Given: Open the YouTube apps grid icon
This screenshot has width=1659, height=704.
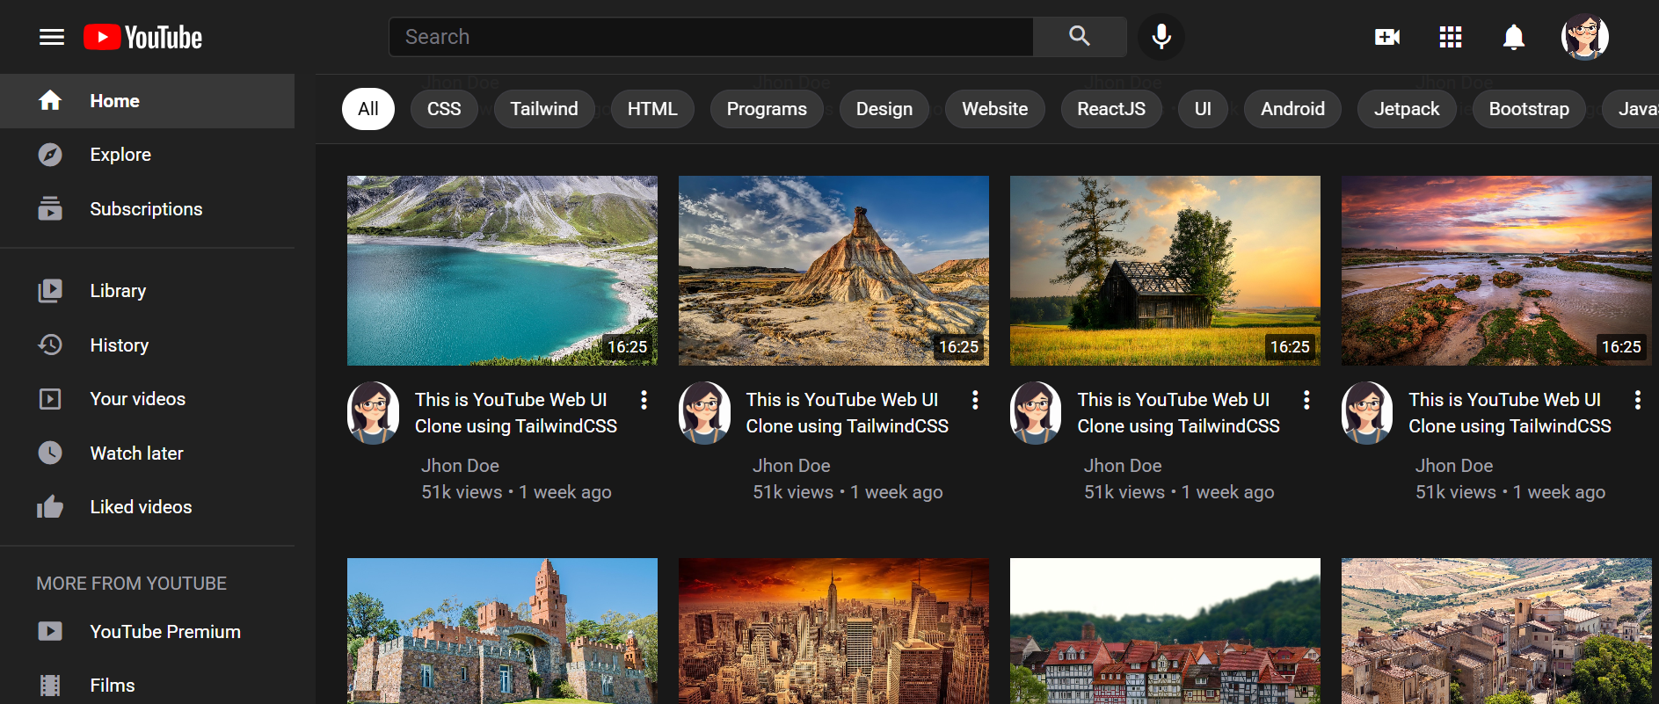Looking at the screenshot, I should point(1451,37).
